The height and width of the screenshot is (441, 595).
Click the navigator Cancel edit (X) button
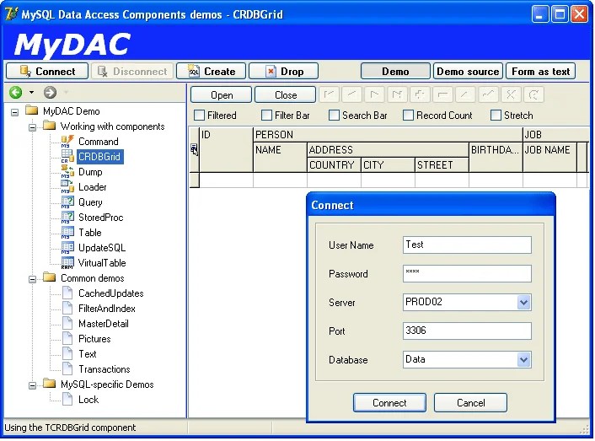coord(511,95)
